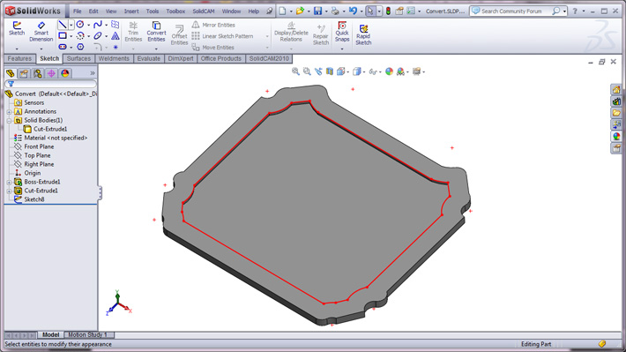
Task: Click the Section View icon
Action: 330,71
